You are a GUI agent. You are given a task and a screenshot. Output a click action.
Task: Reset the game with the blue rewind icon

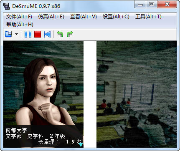coord(47,34)
